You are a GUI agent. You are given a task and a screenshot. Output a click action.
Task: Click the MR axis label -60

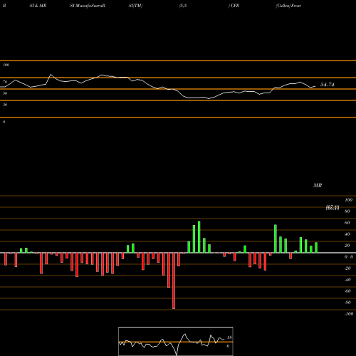(x=347, y=291)
